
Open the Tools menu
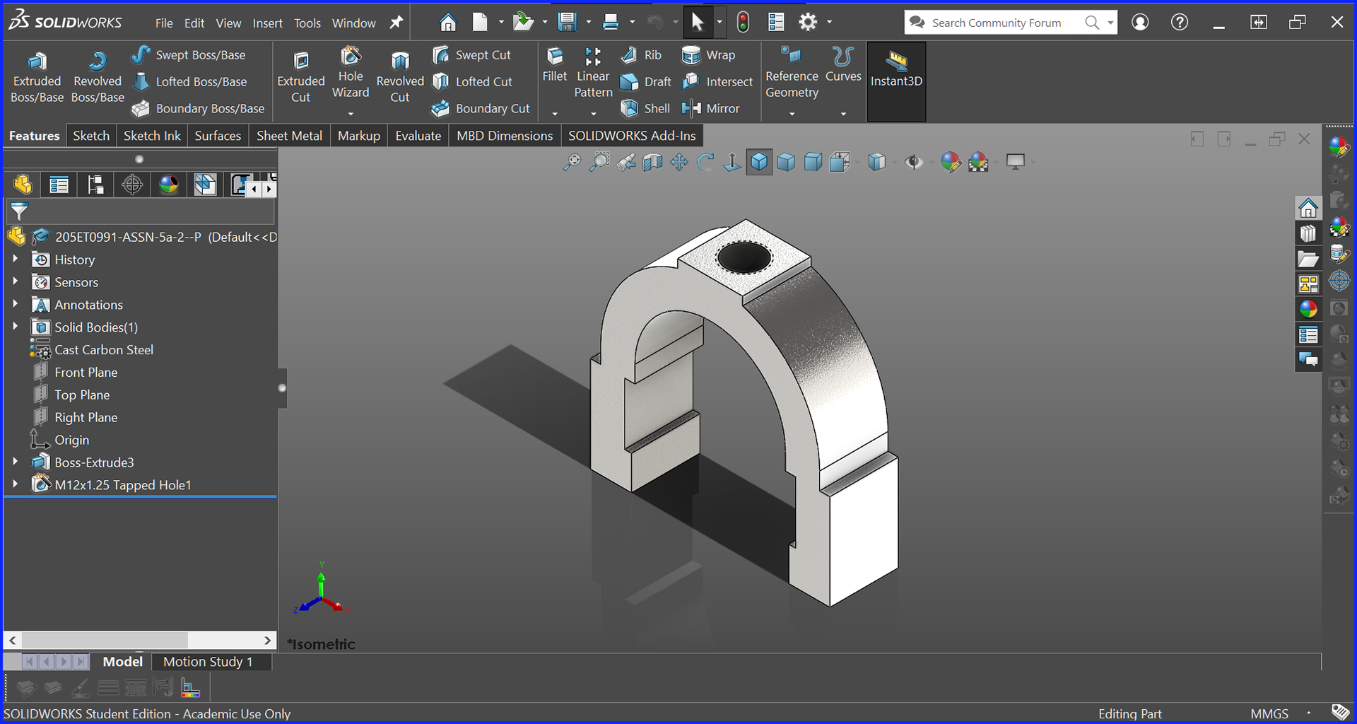[x=307, y=23]
